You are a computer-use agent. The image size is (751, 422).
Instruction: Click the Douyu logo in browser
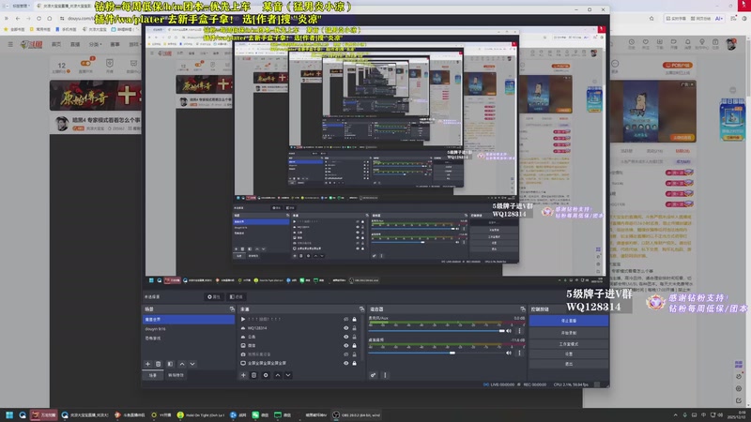tap(32, 44)
